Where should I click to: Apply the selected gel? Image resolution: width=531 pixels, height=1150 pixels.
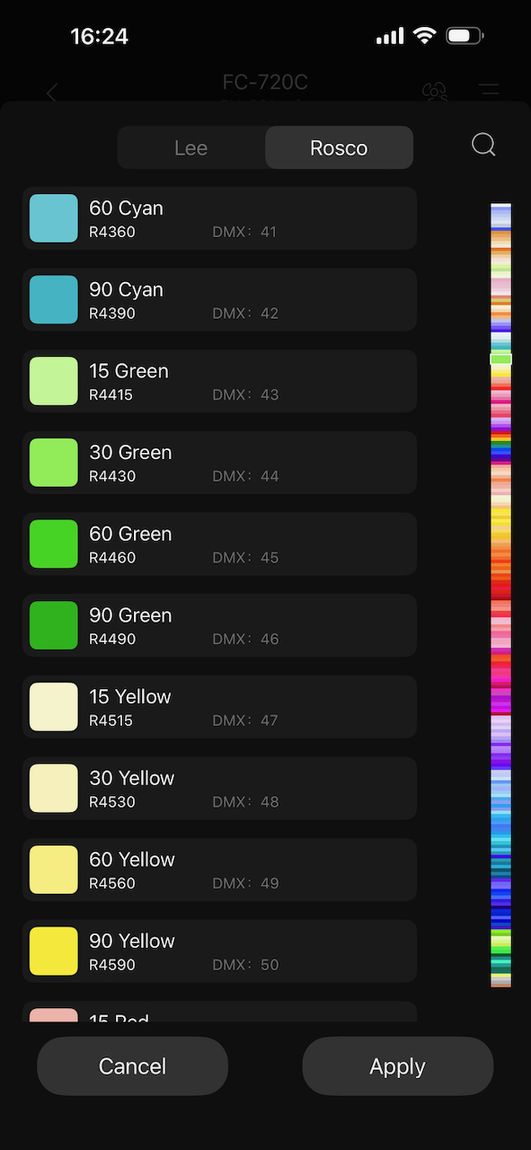tap(397, 1066)
